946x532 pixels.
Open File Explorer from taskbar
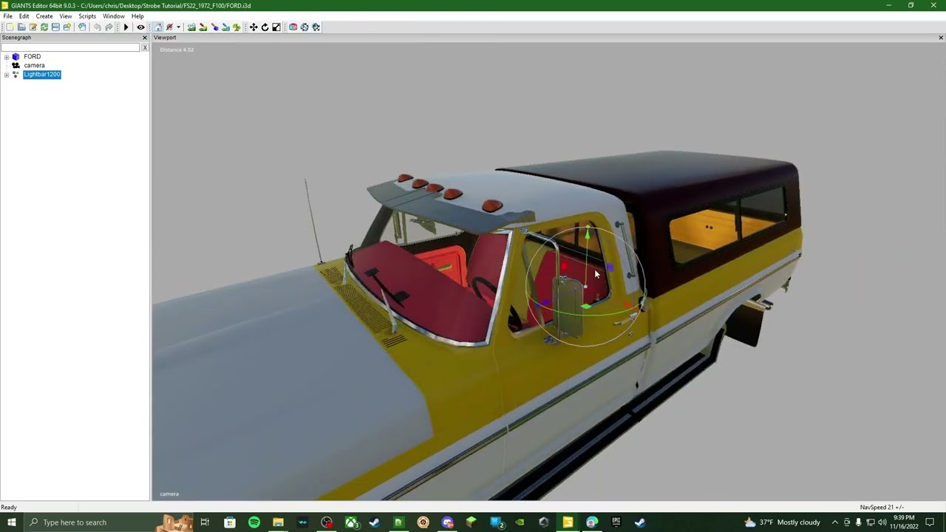278,522
